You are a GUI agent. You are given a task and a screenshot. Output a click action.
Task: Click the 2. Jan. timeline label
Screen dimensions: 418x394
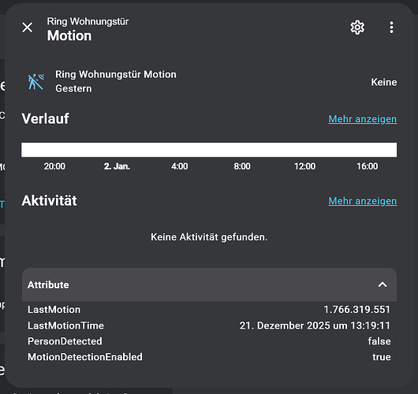pos(117,166)
